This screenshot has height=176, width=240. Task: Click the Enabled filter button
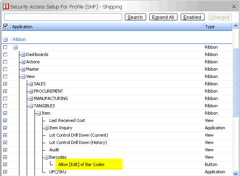click(x=192, y=17)
